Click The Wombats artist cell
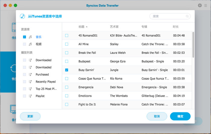This screenshot has width=211, height=134. [119, 96]
